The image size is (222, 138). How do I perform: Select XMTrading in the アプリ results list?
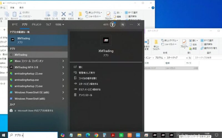(38, 55)
